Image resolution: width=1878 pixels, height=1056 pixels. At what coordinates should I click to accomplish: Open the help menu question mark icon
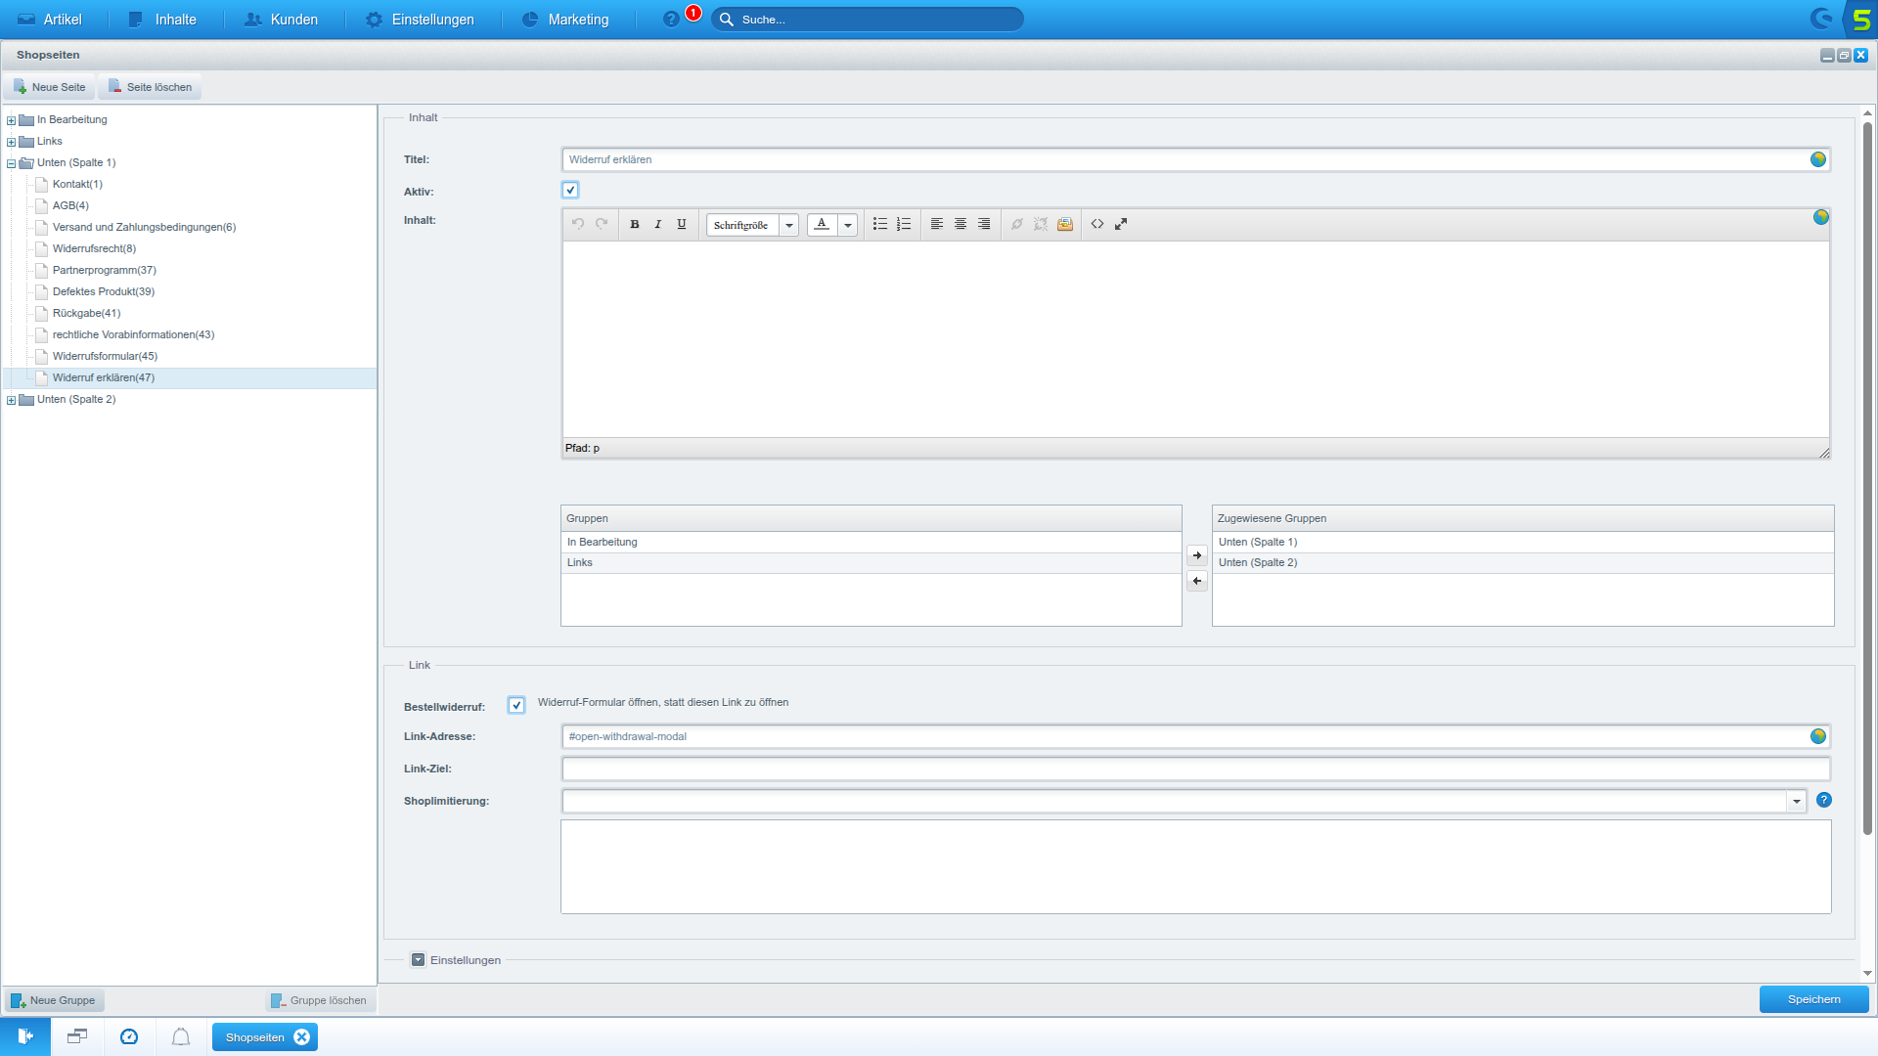[671, 20]
